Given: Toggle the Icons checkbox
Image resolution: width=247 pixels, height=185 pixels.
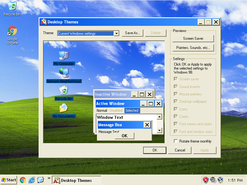Looking at the screenshot, I should (176, 109).
